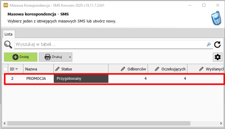Switch to the Lista tab
Screen dimensions: 225x129
click(8, 34)
